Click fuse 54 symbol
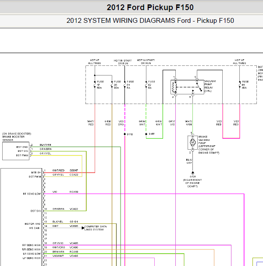The image size is (263, 266). (x=125, y=84)
